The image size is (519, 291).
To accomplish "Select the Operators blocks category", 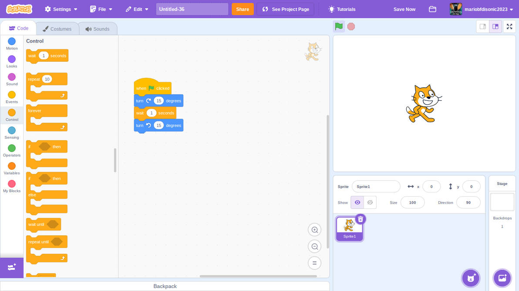I will click(x=11, y=151).
